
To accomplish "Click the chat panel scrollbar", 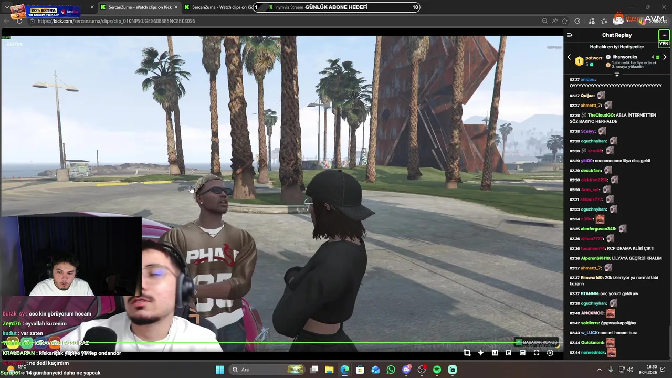I will click(670, 342).
